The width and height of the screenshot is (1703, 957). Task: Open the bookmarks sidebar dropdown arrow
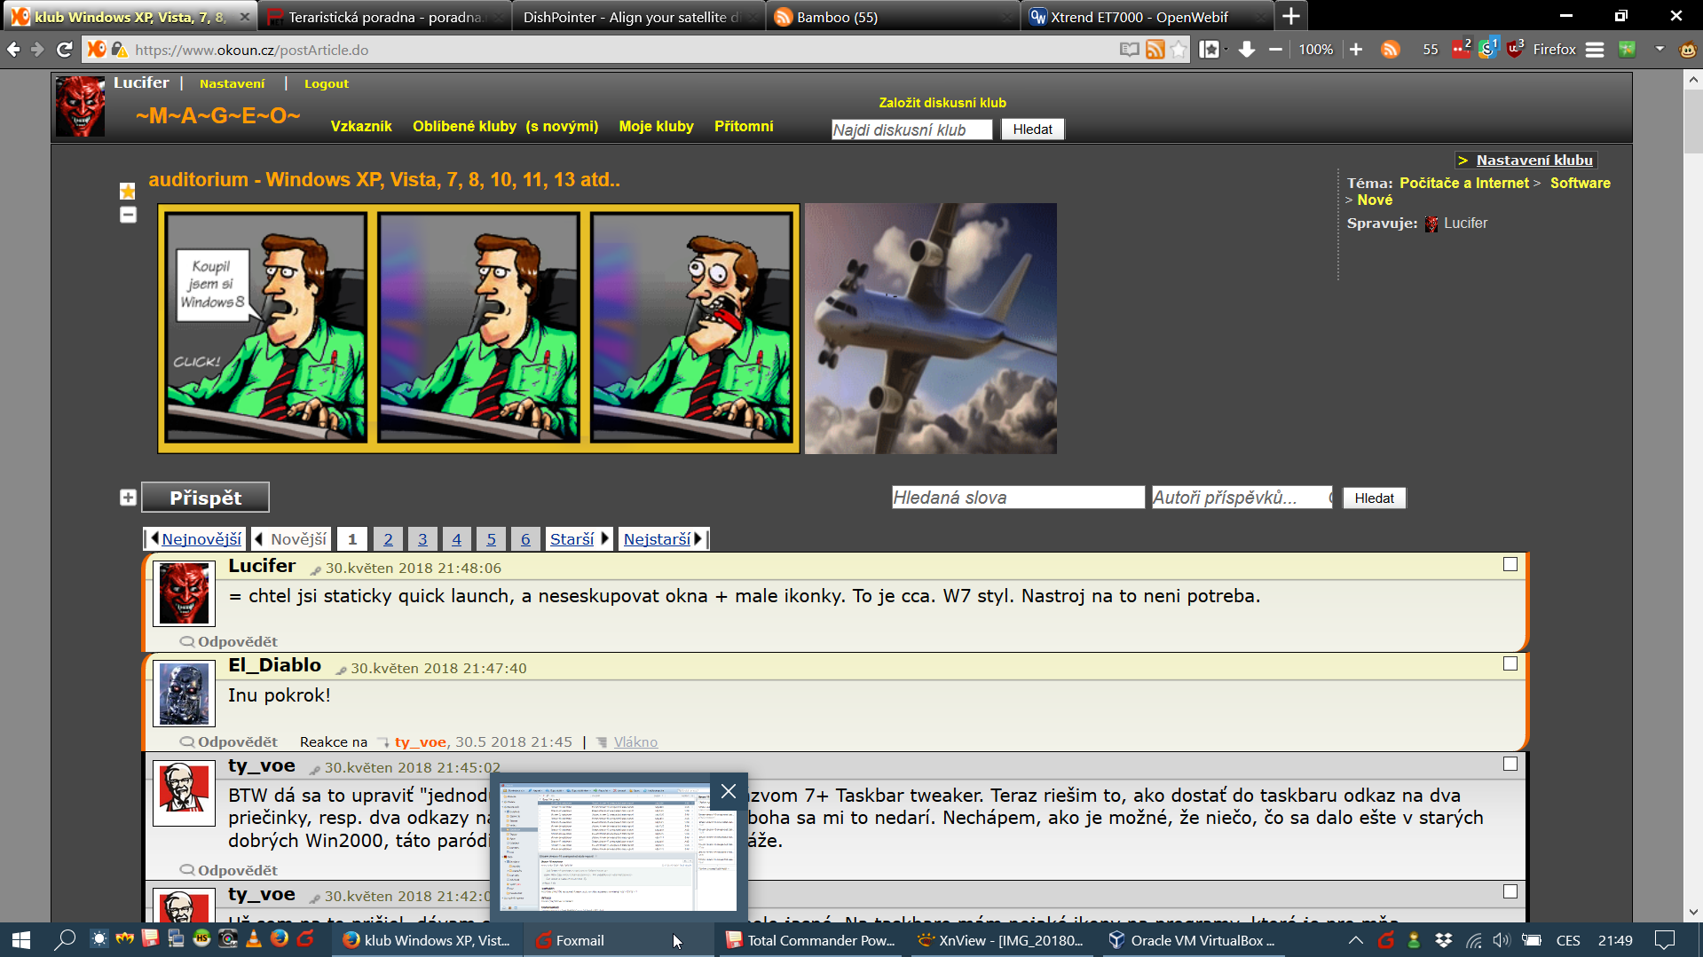1226,50
